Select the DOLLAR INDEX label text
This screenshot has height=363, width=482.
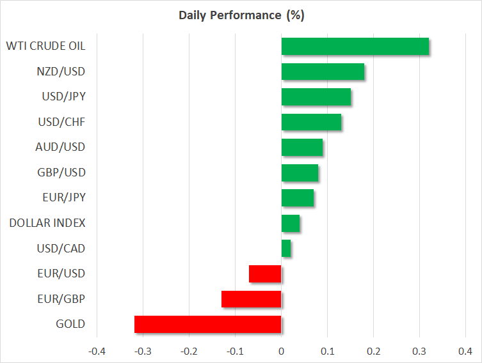click(47, 223)
